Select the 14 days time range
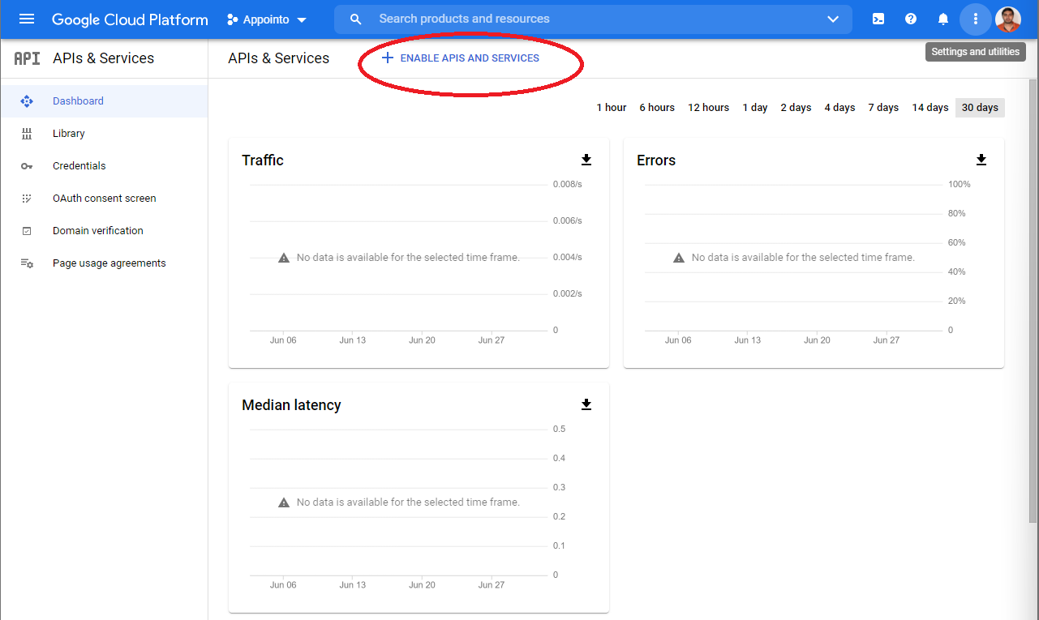Image resolution: width=1039 pixels, height=620 pixels. pyautogui.click(x=930, y=108)
